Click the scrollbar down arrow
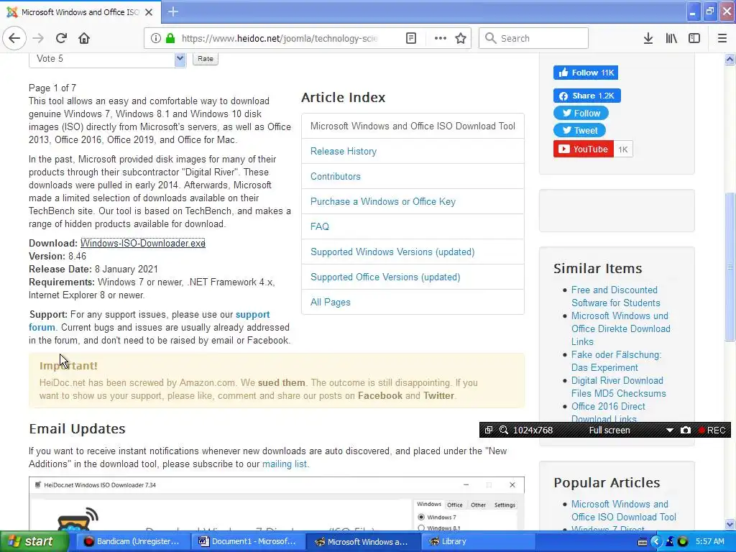Viewport: 736px width, 552px height. coord(730,524)
